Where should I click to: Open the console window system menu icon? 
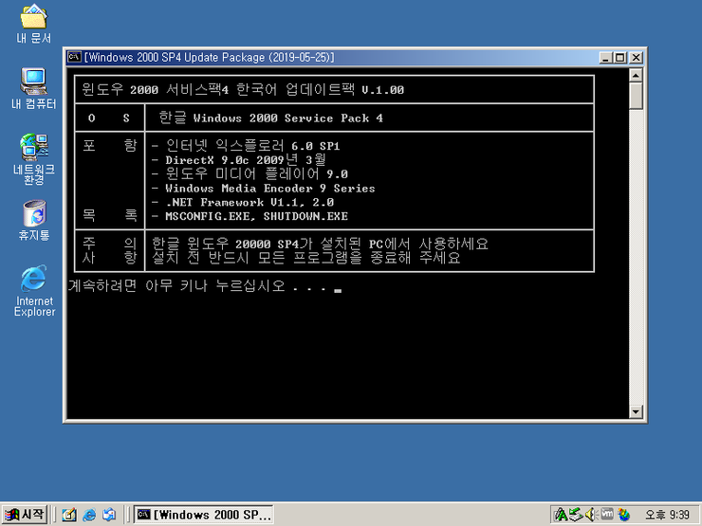pos(74,57)
